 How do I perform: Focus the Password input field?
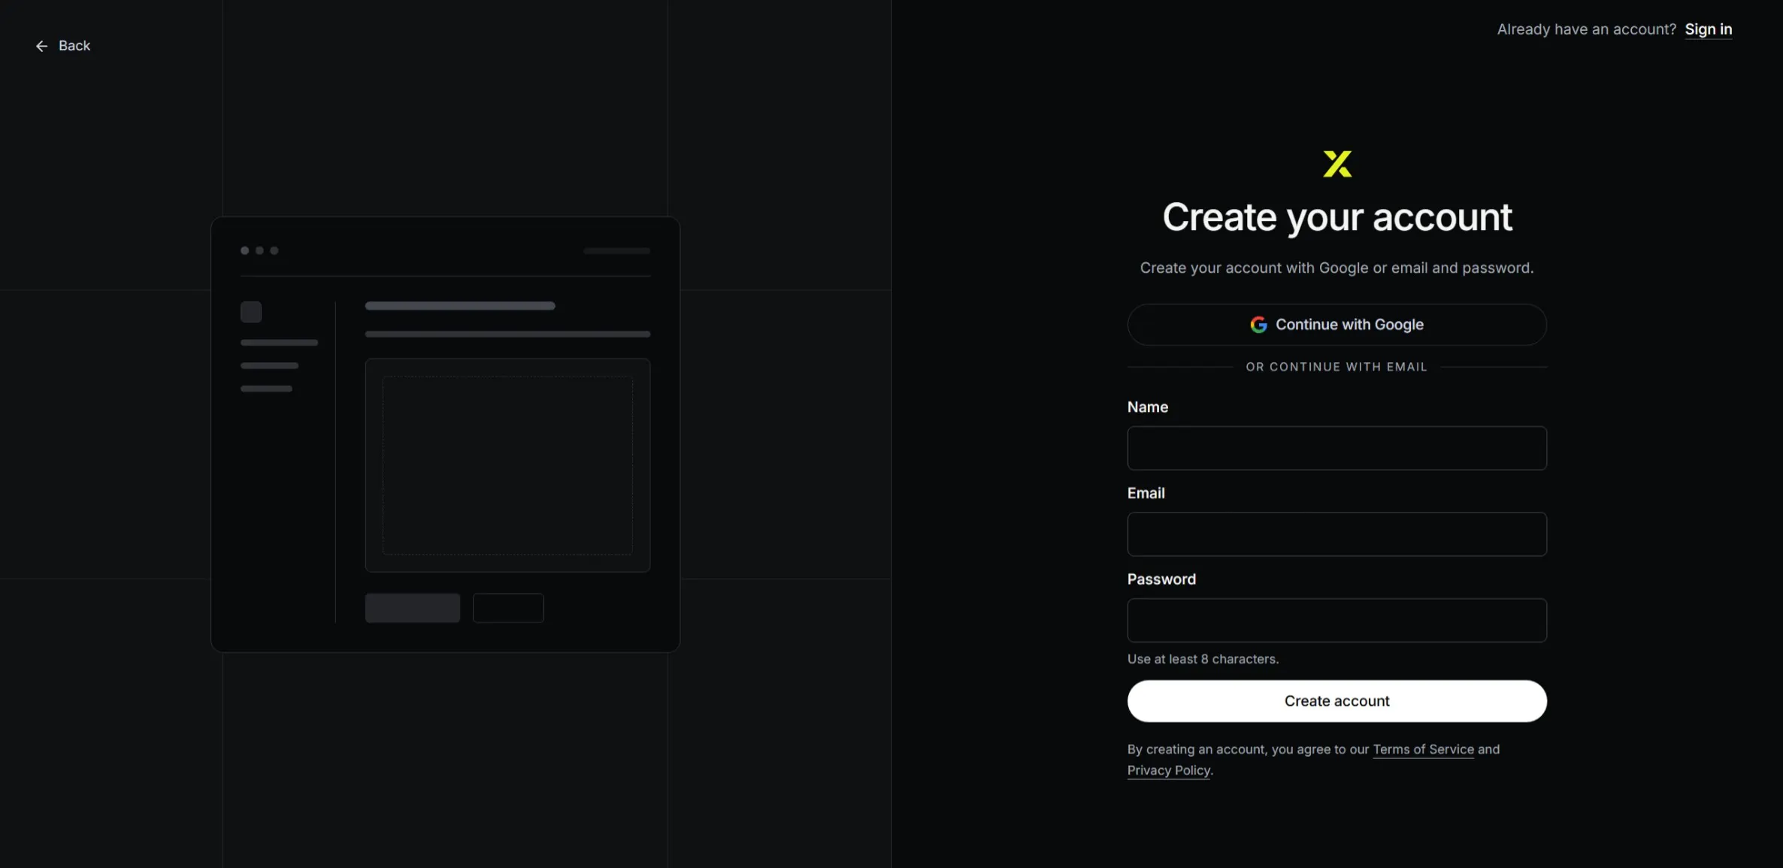pos(1336,620)
